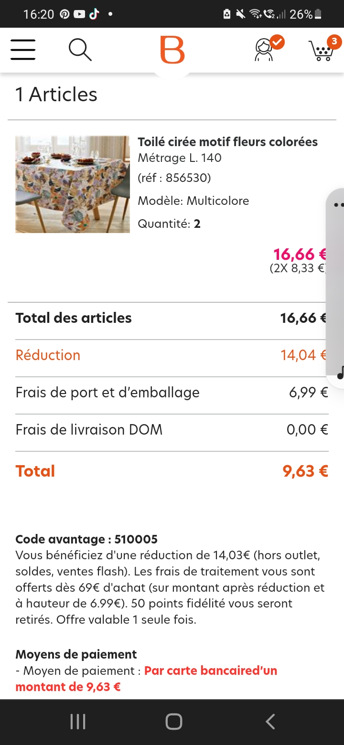Screen dimensions: 344x745
Task: Open the customer account icon
Action: coord(265,50)
